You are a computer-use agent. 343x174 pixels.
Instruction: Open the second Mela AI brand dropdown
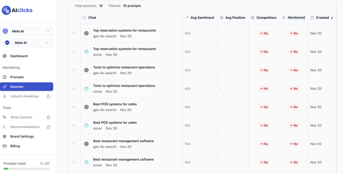(26, 42)
